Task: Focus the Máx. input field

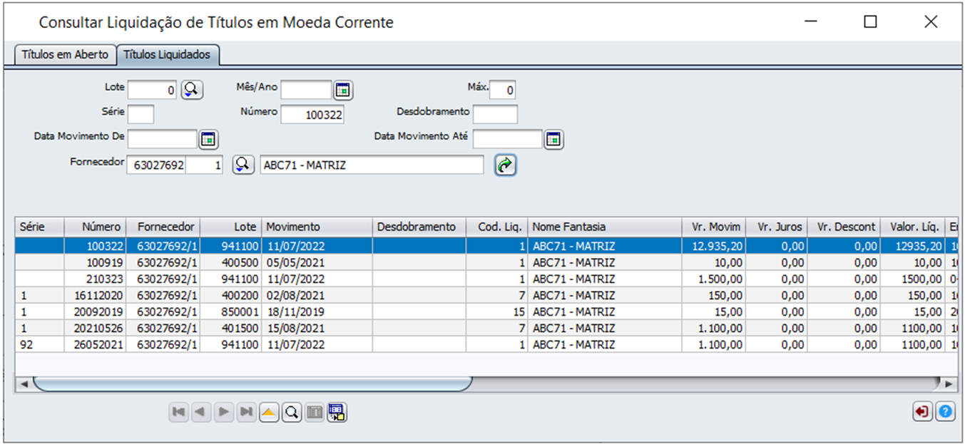Action: 503,90
